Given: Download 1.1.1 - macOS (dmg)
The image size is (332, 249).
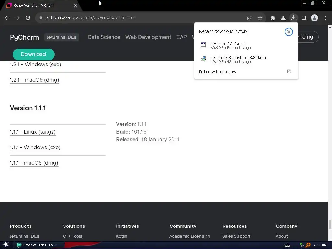Looking at the screenshot, I should coord(34,163).
